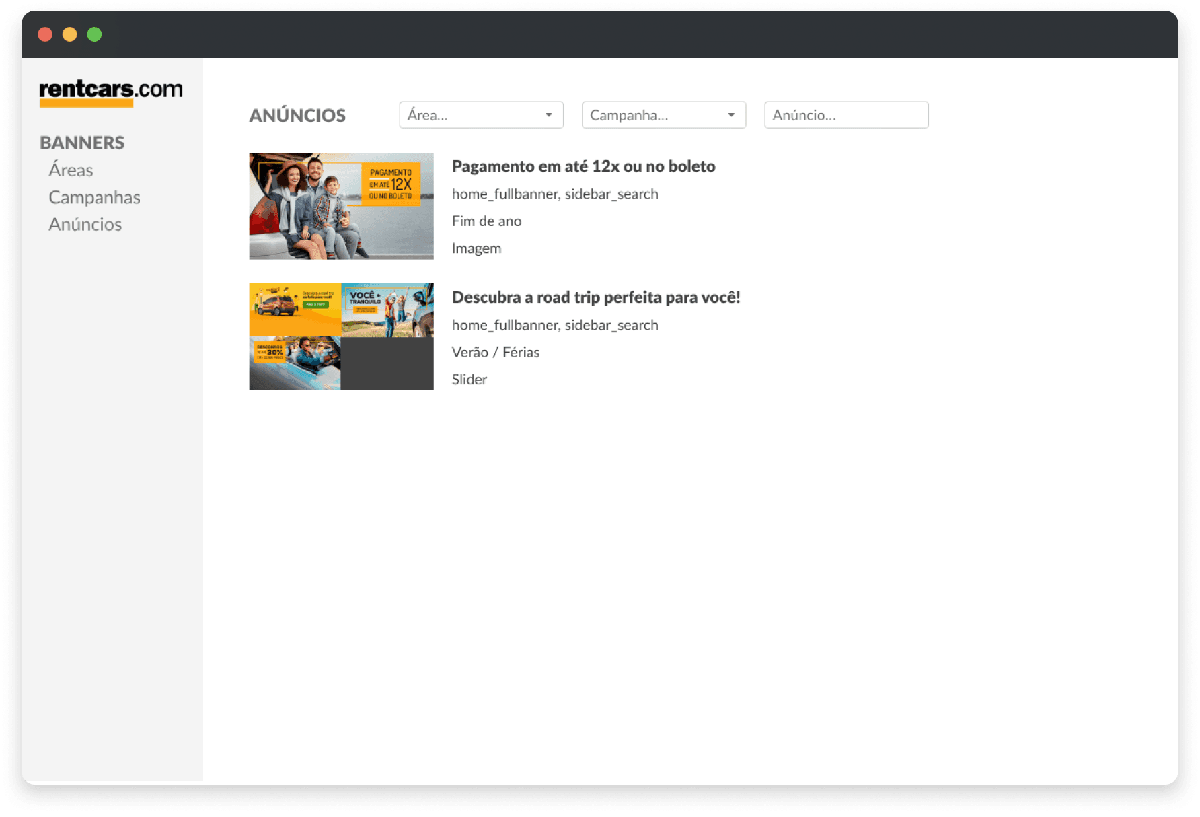Viewport: 1200px width, 817px height.
Task: Click the 'Slider' type label
Action: pos(469,380)
